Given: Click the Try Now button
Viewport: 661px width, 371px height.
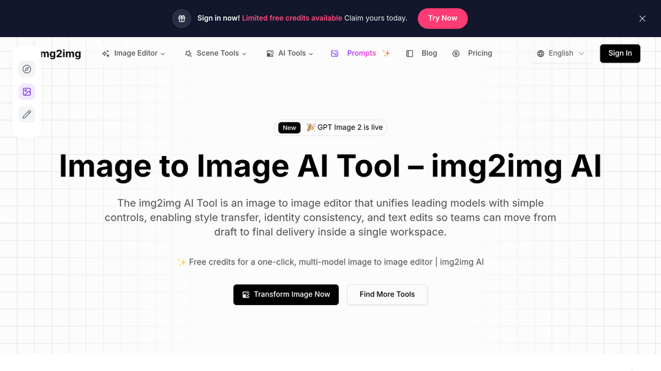Looking at the screenshot, I should [443, 19].
